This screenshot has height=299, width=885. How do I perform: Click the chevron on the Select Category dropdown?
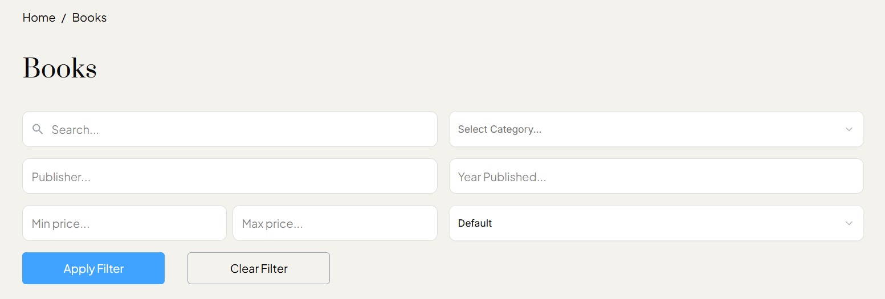pyautogui.click(x=849, y=129)
